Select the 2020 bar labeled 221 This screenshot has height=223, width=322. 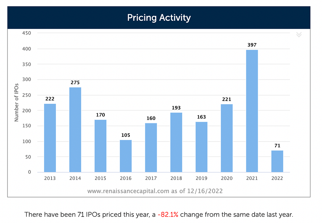point(227,138)
